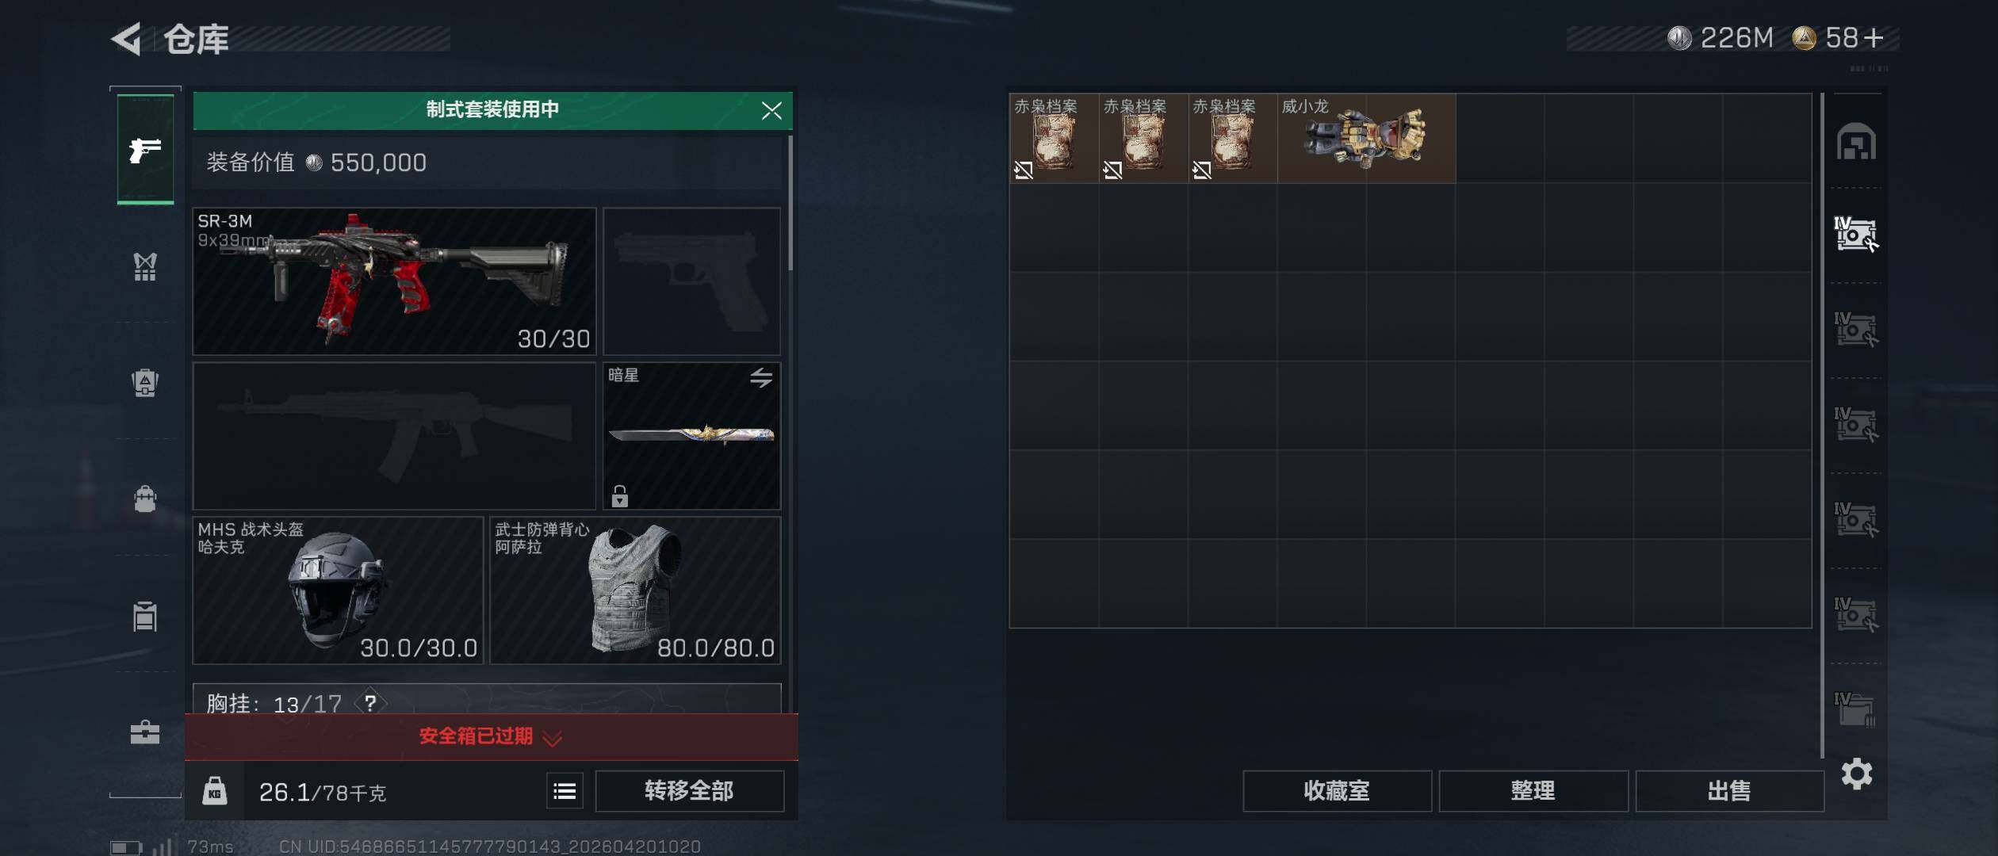Screen dimensions: 1998x856
Task: Open the main stash house icon
Action: point(1856,142)
